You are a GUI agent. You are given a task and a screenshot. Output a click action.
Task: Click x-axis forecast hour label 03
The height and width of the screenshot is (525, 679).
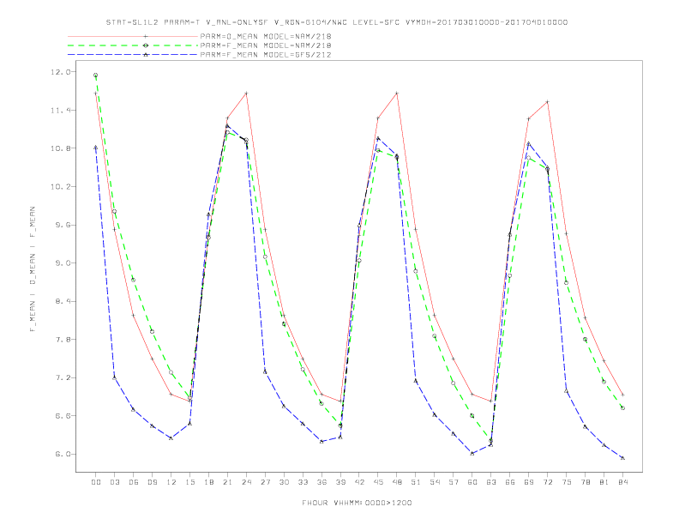point(114,482)
